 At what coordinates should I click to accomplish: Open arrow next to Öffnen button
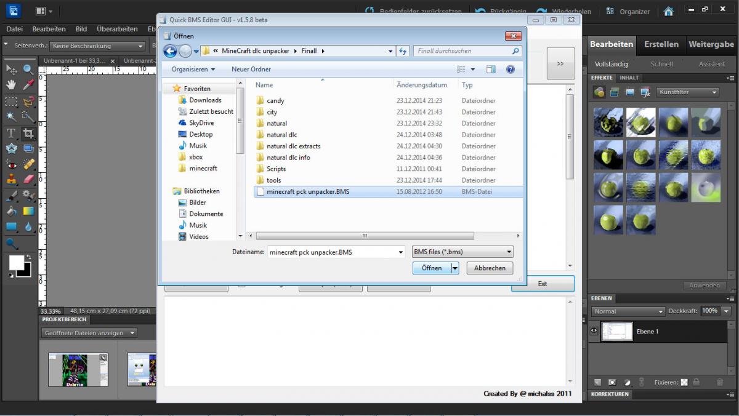(x=455, y=268)
